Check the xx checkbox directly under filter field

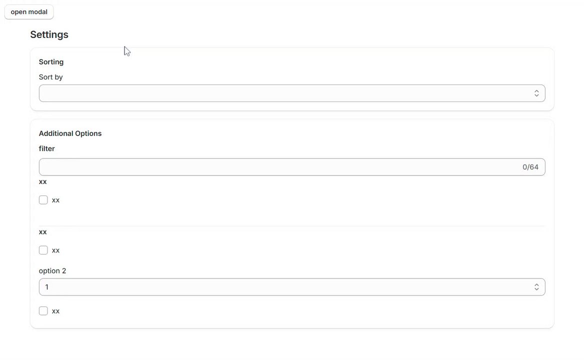tap(43, 200)
